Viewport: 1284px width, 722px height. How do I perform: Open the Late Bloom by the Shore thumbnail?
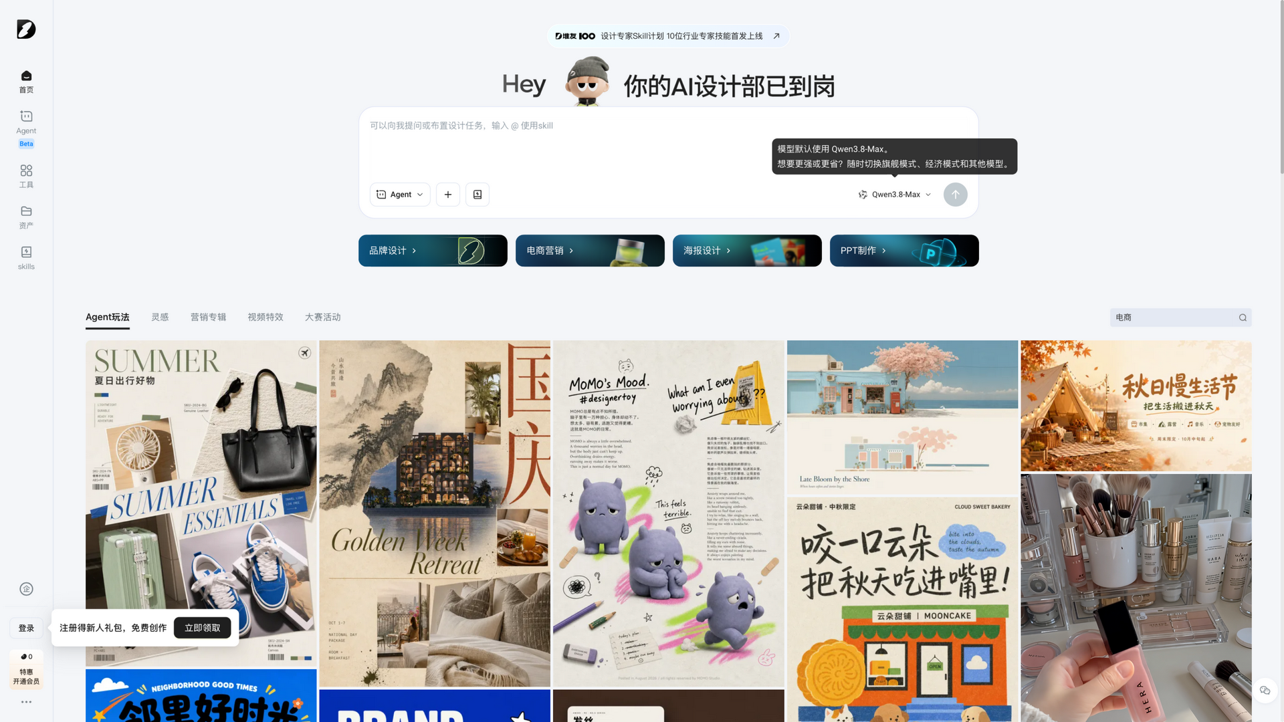(x=902, y=417)
